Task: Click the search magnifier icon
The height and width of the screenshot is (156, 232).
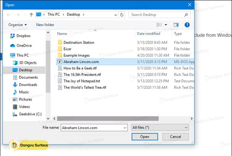Action: pyautogui.click(x=186, y=14)
